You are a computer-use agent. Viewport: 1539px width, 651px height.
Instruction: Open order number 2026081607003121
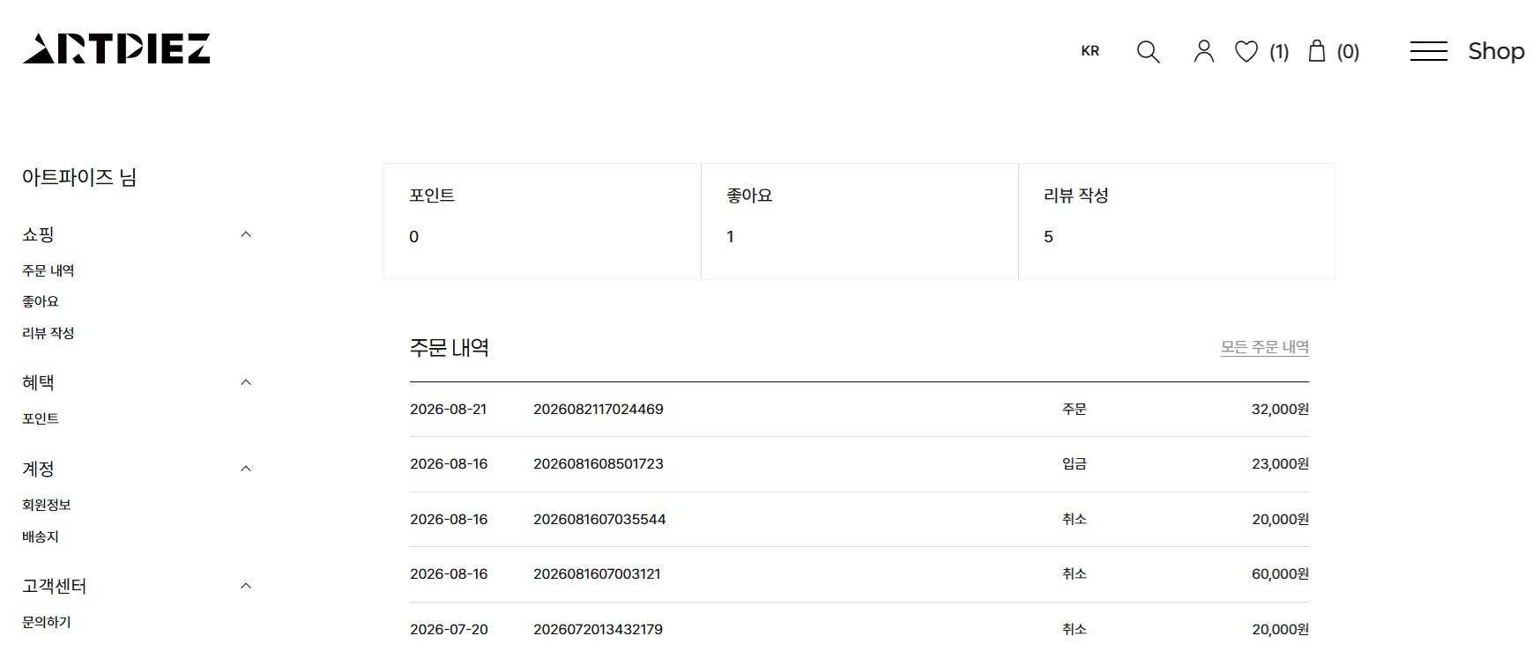[597, 573]
